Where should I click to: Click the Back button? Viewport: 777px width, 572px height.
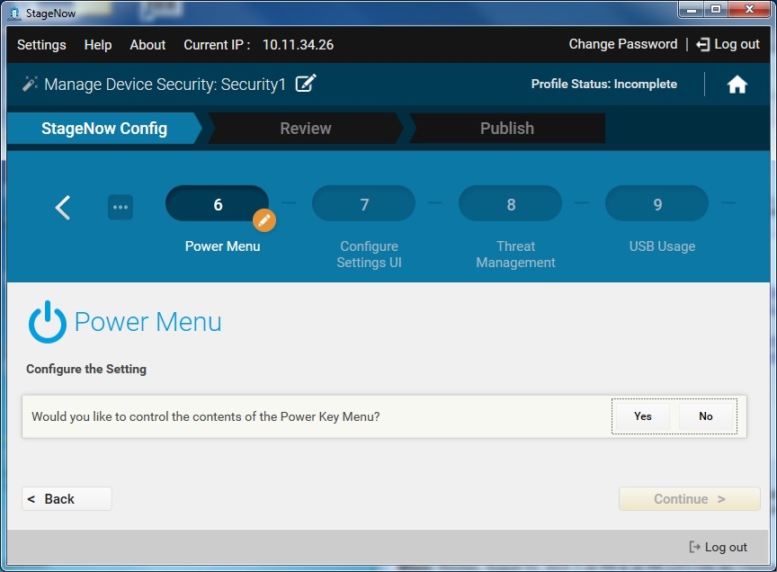(x=67, y=499)
